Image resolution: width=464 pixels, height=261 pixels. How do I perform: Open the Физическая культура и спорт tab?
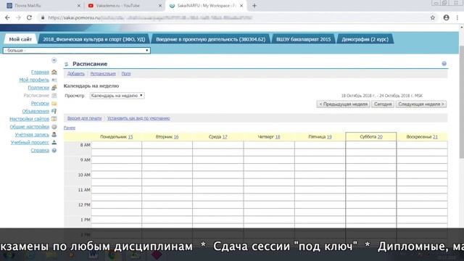(94, 39)
